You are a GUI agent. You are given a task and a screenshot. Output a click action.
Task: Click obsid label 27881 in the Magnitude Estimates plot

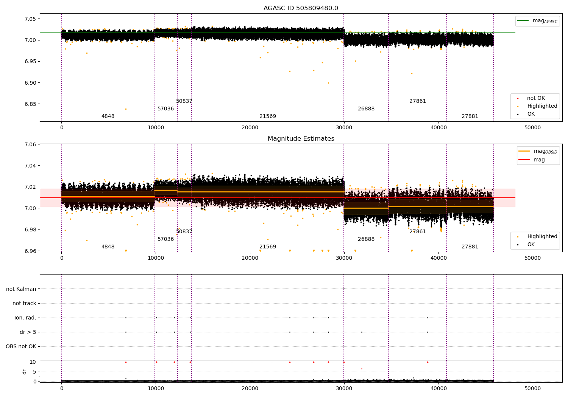(470, 247)
